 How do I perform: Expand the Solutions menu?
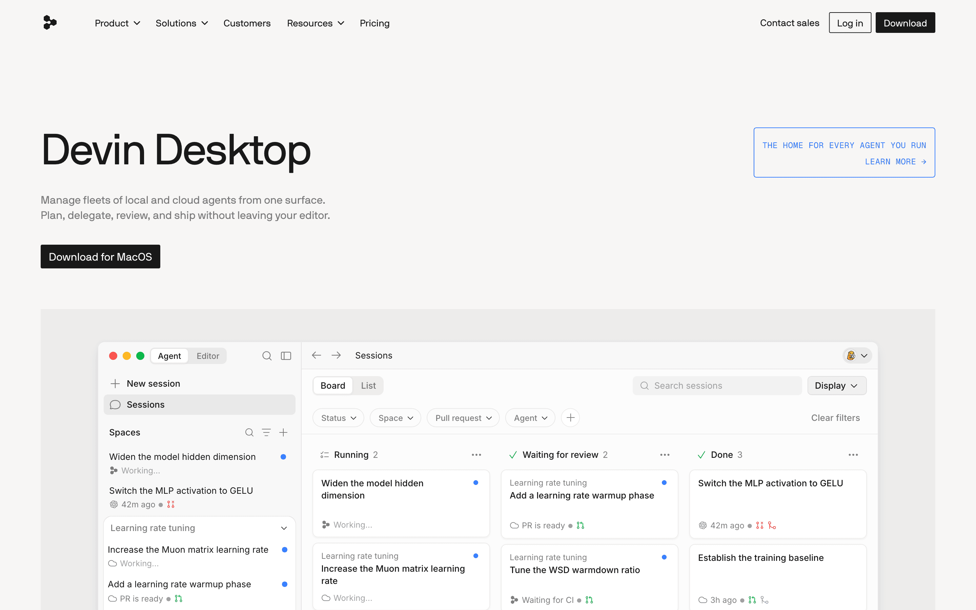click(182, 23)
